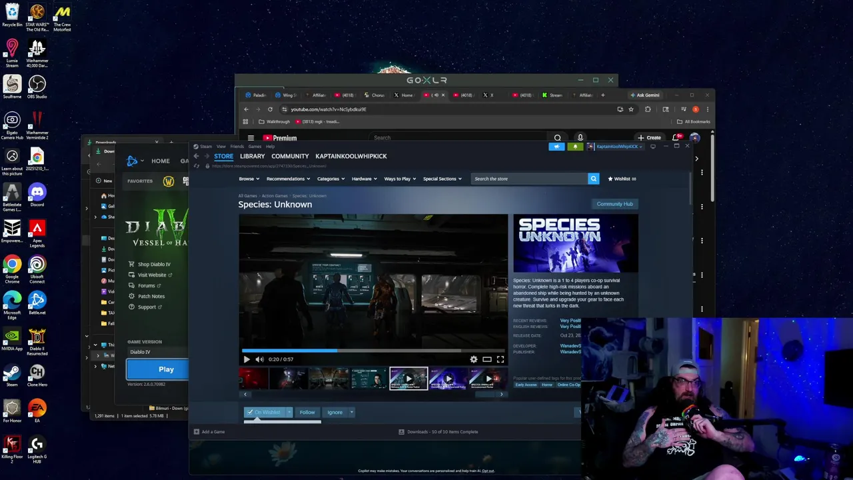Bookmark page with Chrome star icon
The width and height of the screenshot is (853, 480).
[630, 109]
